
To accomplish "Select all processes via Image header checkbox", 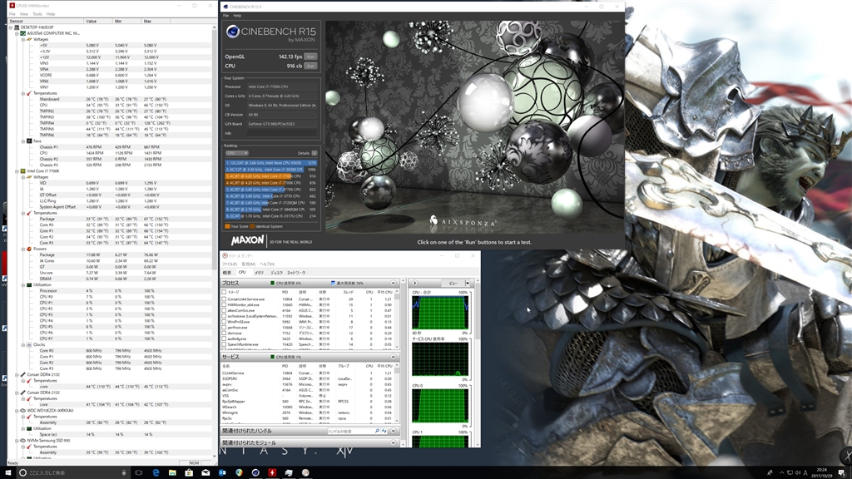I will tap(224, 292).
